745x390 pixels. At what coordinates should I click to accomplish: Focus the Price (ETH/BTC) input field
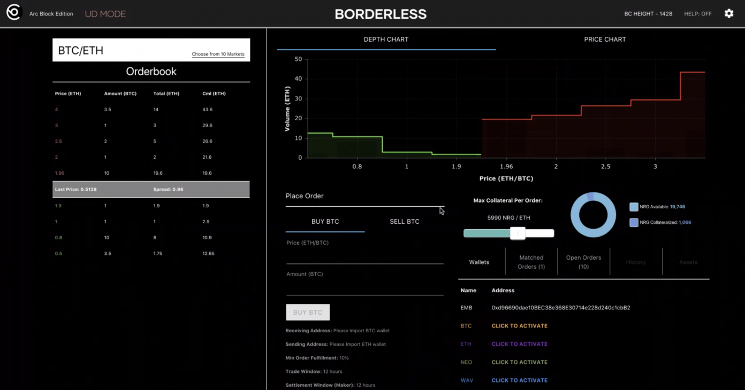pos(365,256)
